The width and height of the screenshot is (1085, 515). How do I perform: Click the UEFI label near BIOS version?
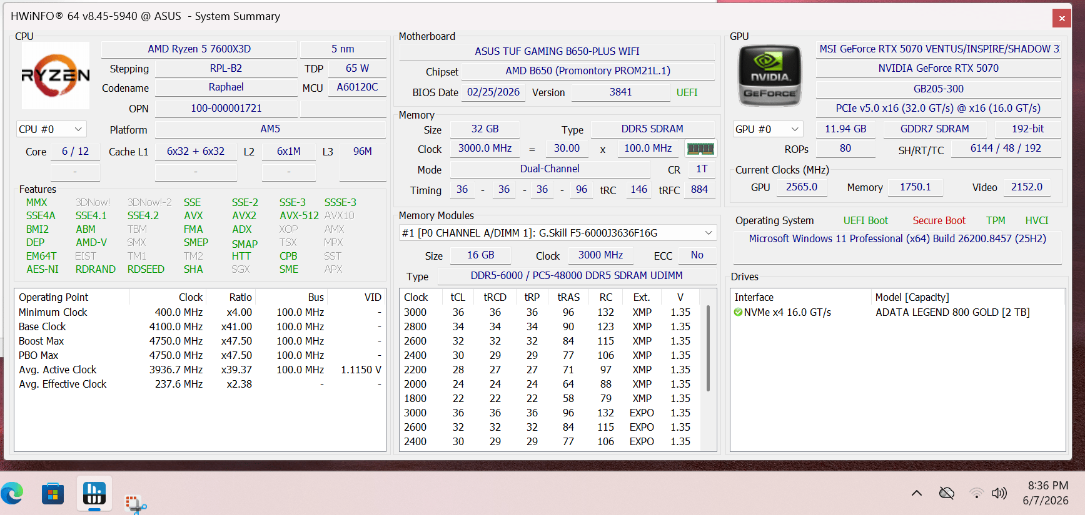(687, 92)
